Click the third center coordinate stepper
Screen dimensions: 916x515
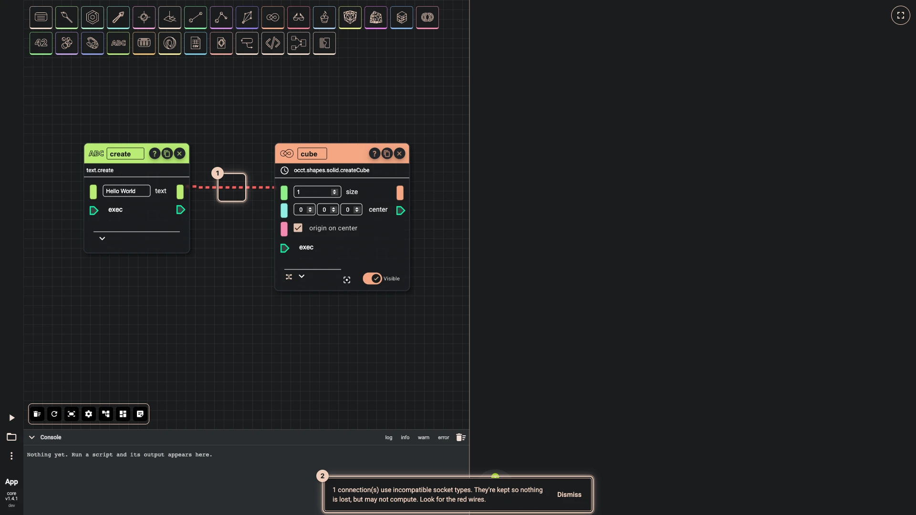point(357,210)
